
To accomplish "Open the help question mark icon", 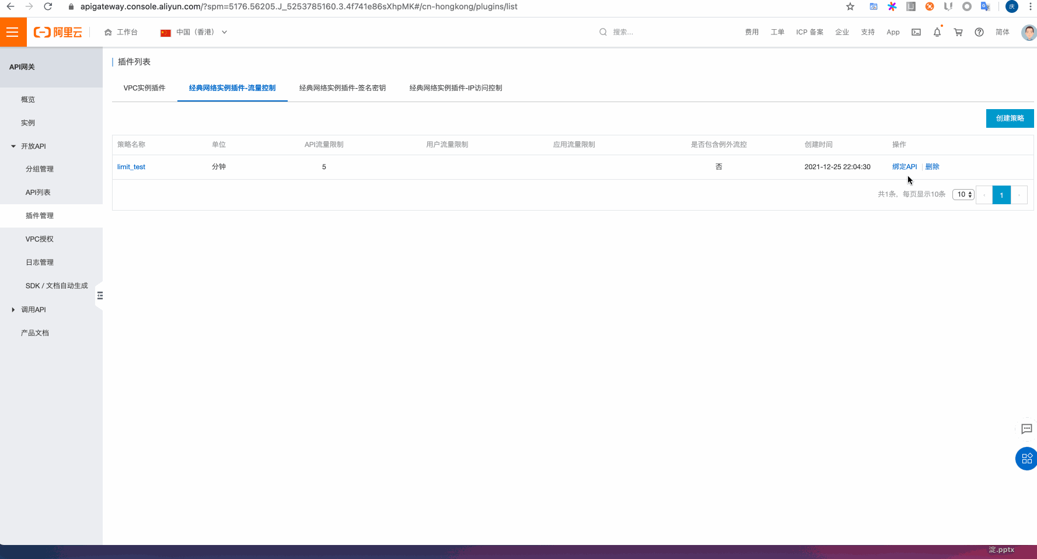I will 979,32.
